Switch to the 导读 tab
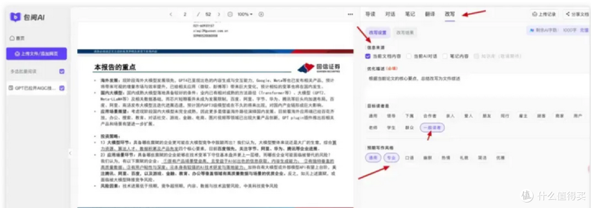 pyautogui.click(x=370, y=14)
